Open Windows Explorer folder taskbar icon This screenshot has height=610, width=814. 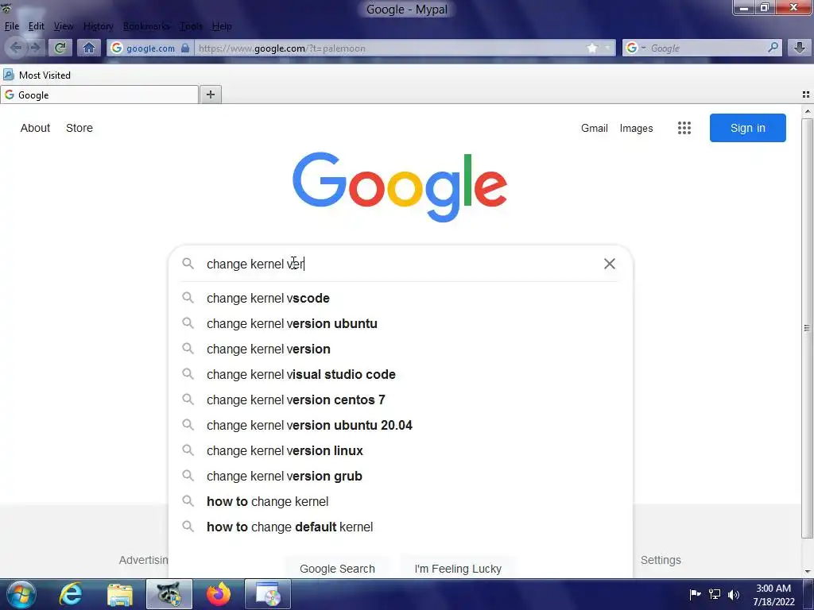(x=120, y=594)
